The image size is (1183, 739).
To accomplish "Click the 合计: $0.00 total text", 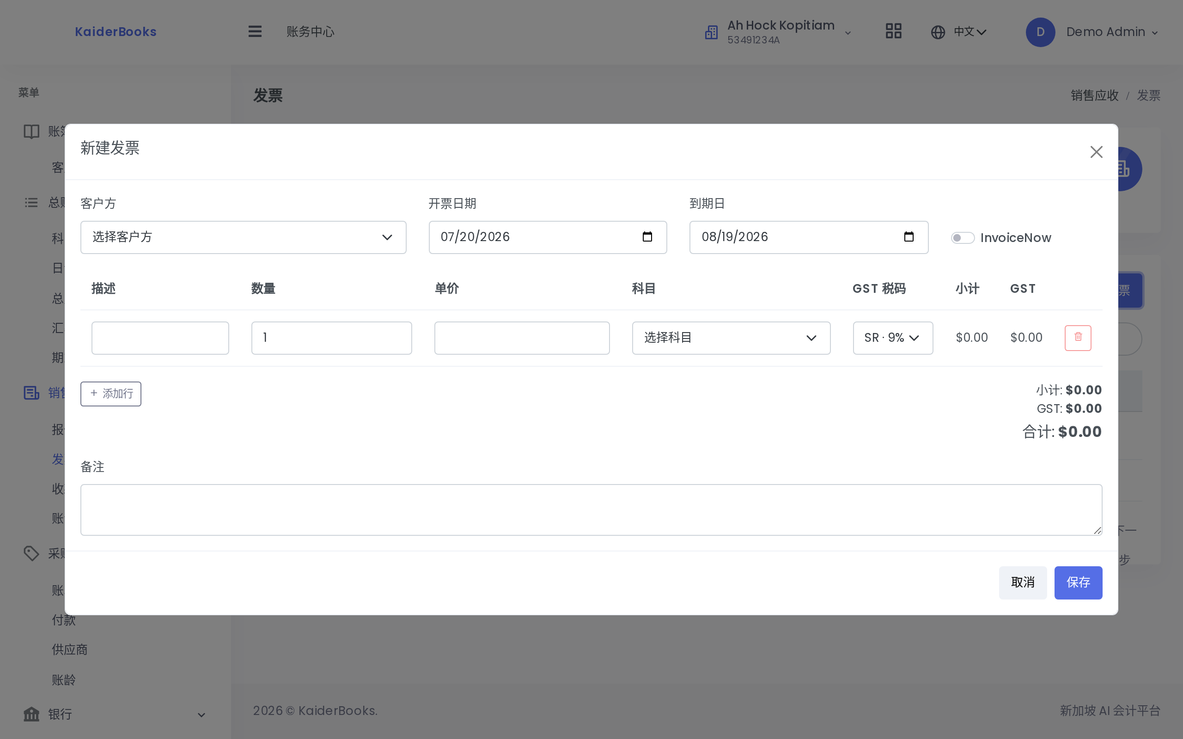I will coord(1062,431).
